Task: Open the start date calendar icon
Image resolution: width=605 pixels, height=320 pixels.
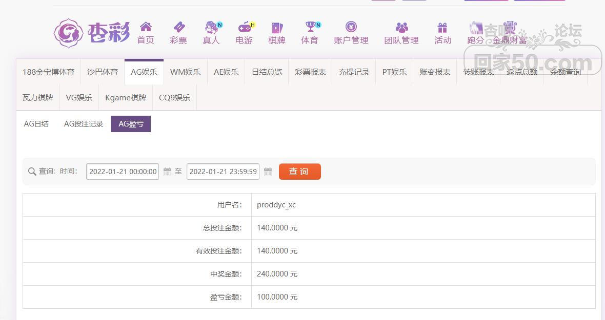Action: pyautogui.click(x=168, y=172)
